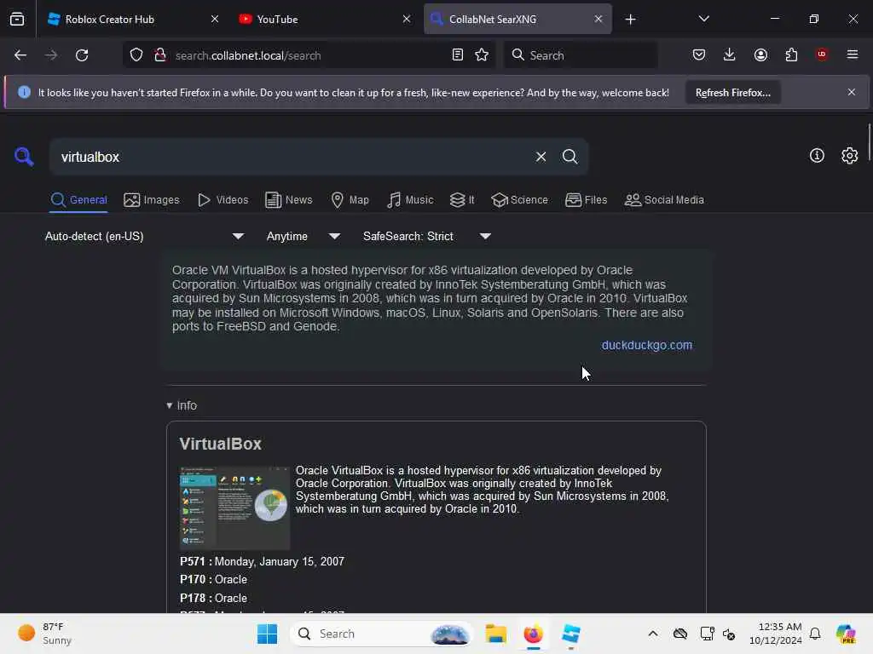873x654 pixels.
Task: Open a new browser tab
Action: point(630,20)
